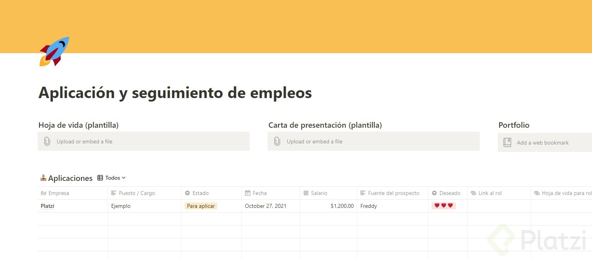Click the rocket page icon

coord(54,51)
